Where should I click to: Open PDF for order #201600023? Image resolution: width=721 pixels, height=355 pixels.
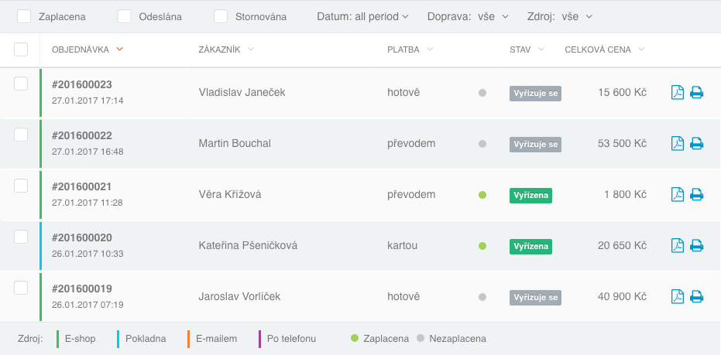click(x=677, y=93)
